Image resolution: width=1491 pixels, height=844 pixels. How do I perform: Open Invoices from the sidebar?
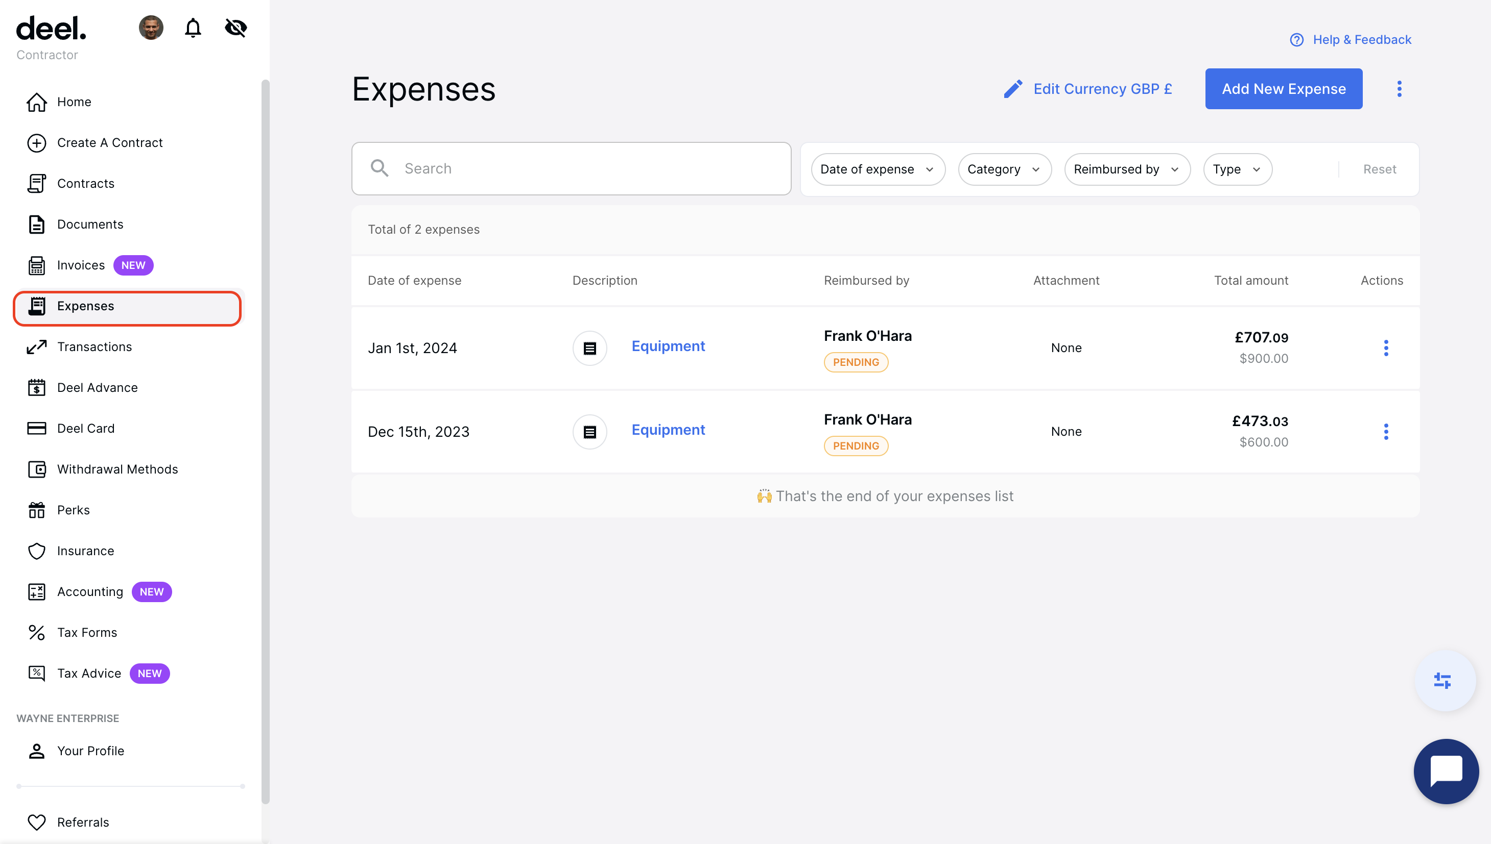coord(81,265)
